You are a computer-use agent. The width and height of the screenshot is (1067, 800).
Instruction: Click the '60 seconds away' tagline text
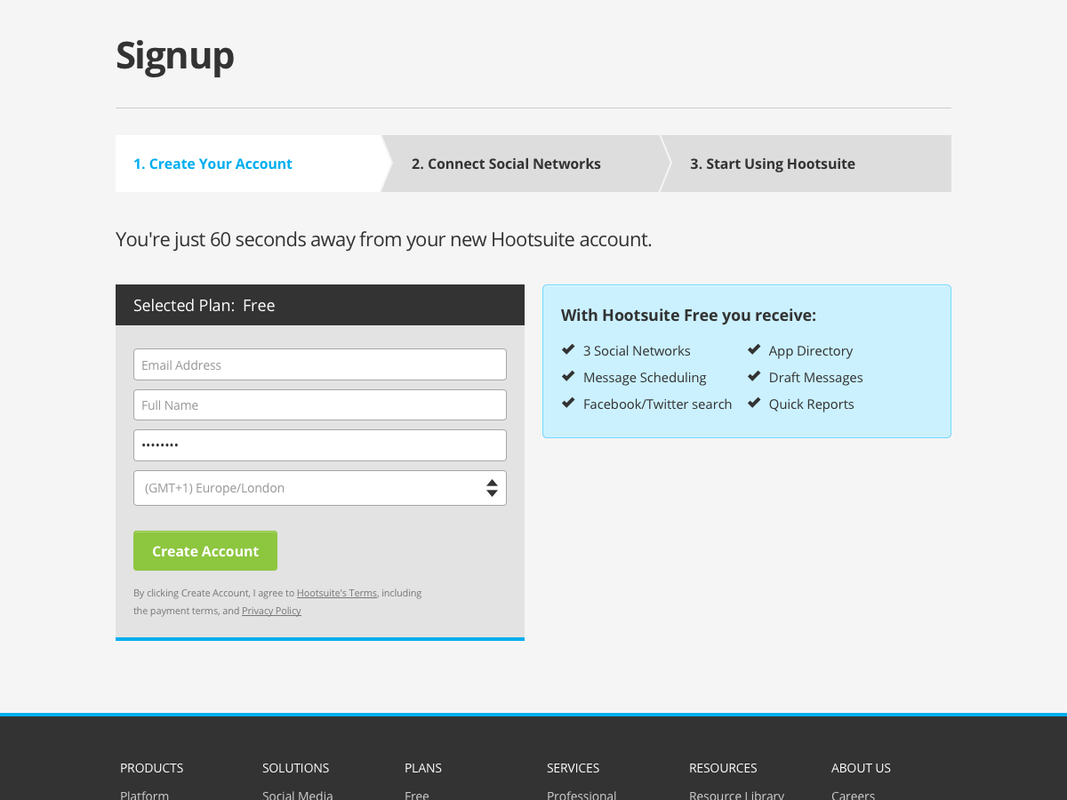coord(384,240)
